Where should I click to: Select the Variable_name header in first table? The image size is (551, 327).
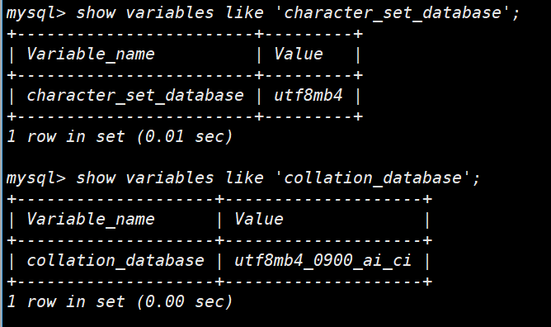point(91,54)
